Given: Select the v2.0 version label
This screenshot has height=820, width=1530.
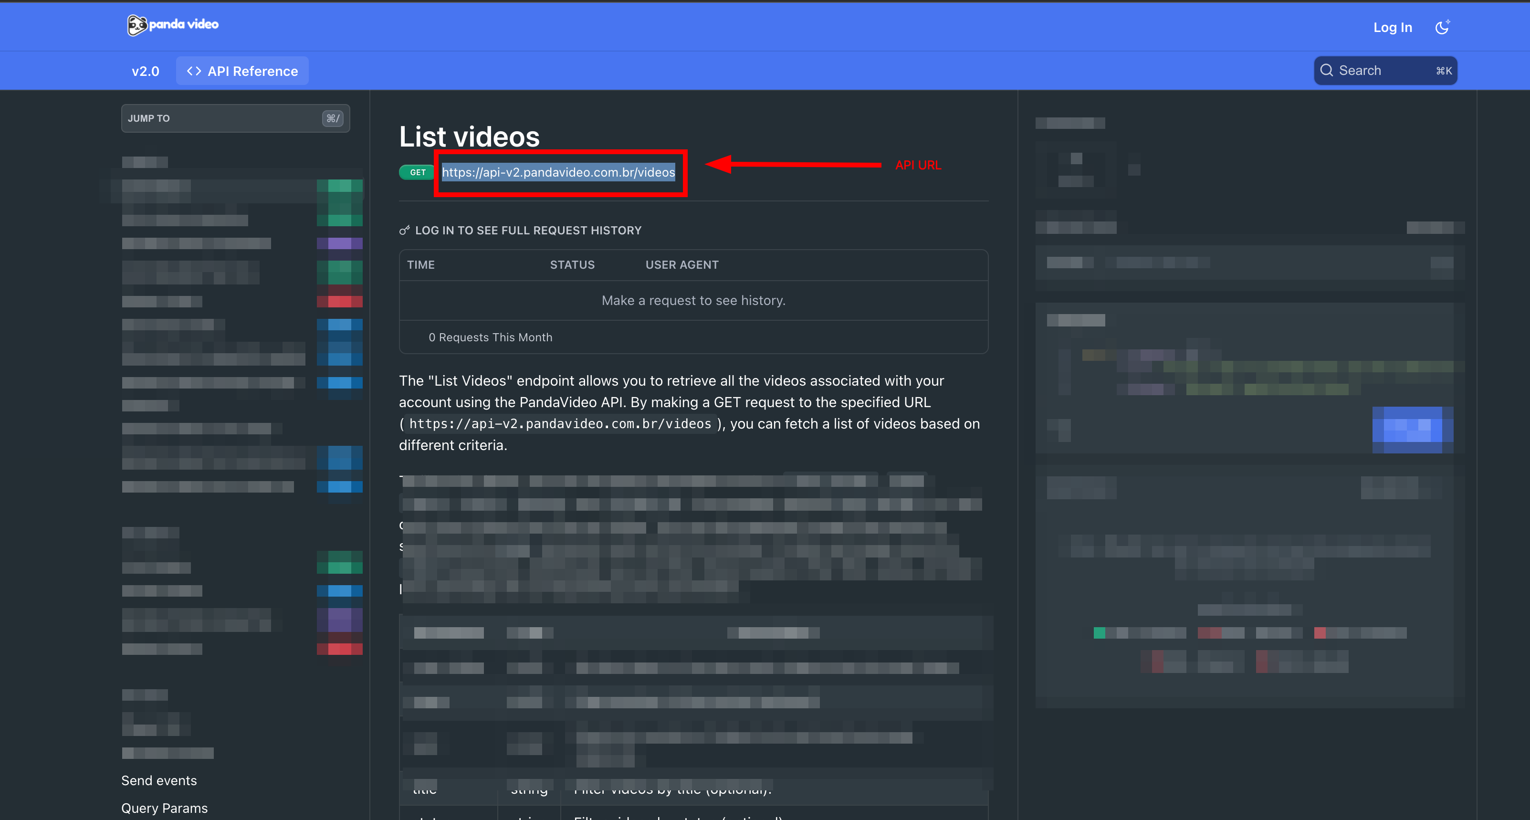Looking at the screenshot, I should pos(146,71).
